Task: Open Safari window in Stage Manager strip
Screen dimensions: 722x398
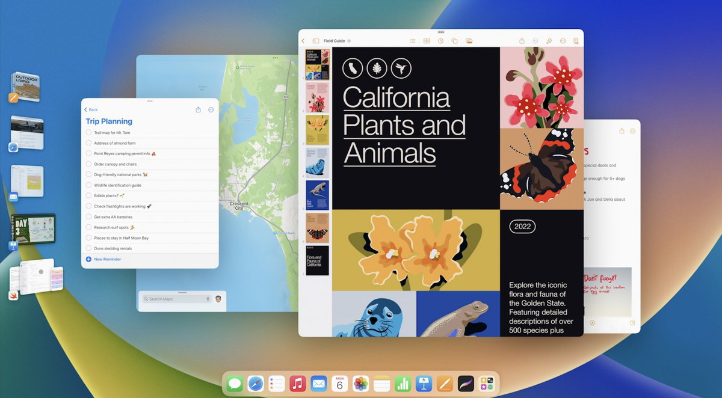Action: click(x=26, y=133)
